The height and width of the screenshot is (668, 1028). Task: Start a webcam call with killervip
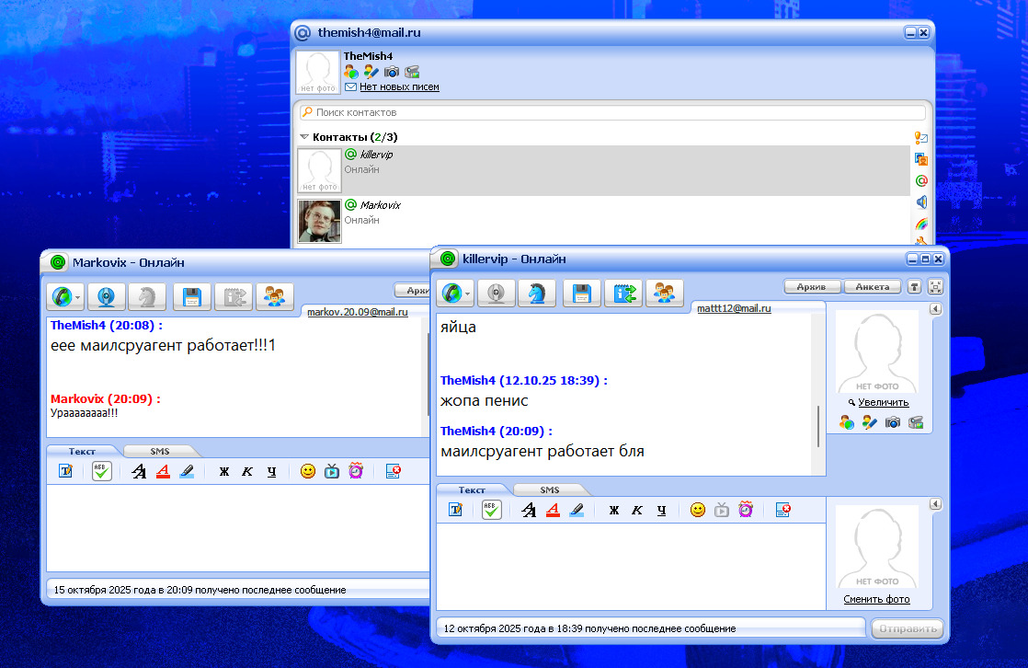497,294
